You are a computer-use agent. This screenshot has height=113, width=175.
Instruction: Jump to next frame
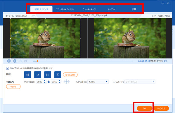(25, 61)
